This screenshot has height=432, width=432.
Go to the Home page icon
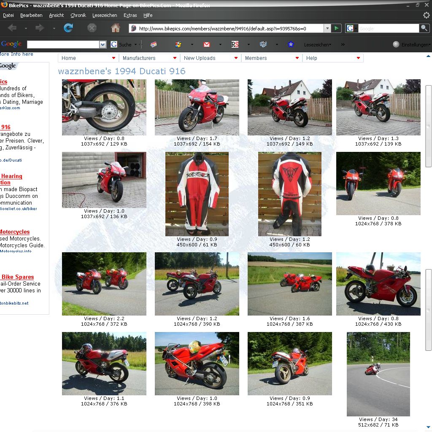(x=116, y=28)
